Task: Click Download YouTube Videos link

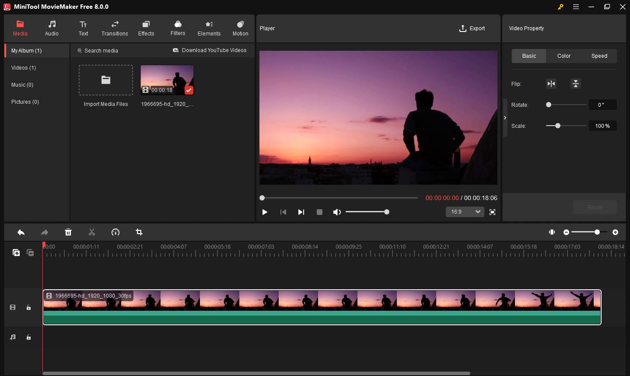Action: pyautogui.click(x=210, y=50)
